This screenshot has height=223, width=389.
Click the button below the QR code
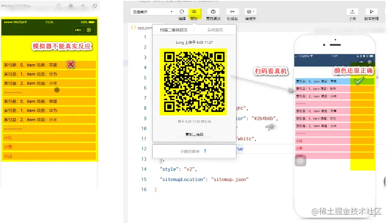(x=194, y=134)
